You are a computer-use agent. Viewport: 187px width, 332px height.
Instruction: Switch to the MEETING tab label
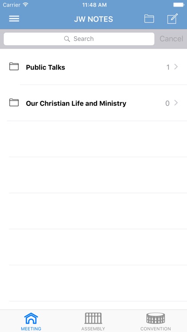pyautogui.click(x=31, y=329)
